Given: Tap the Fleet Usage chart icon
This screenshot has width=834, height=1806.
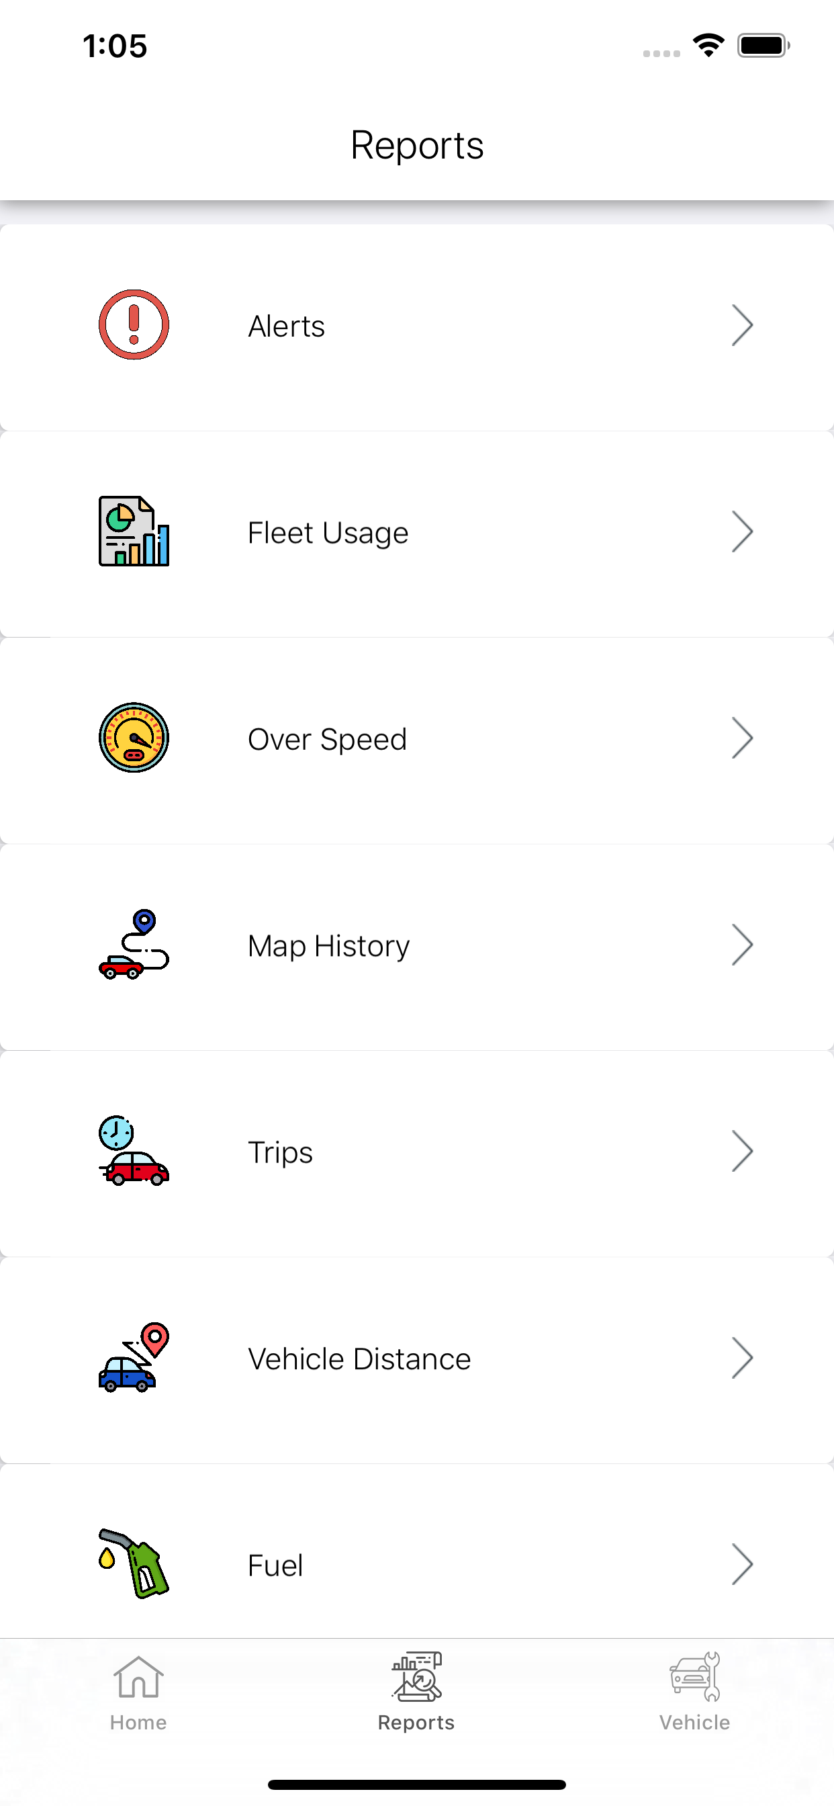Looking at the screenshot, I should coord(134,531).
